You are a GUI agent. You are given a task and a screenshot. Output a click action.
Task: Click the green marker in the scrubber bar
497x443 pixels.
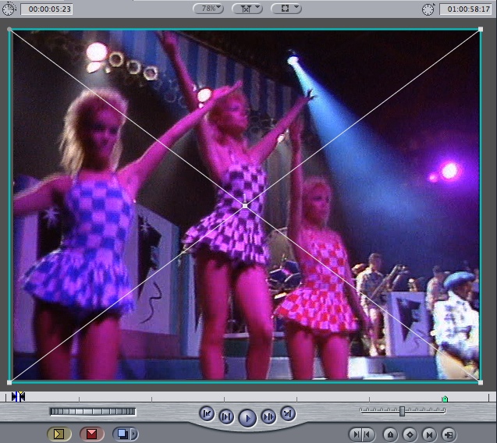(445, 399)
